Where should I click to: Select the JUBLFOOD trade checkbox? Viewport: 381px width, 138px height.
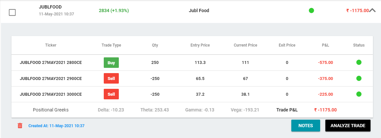(x=12, y=12)
